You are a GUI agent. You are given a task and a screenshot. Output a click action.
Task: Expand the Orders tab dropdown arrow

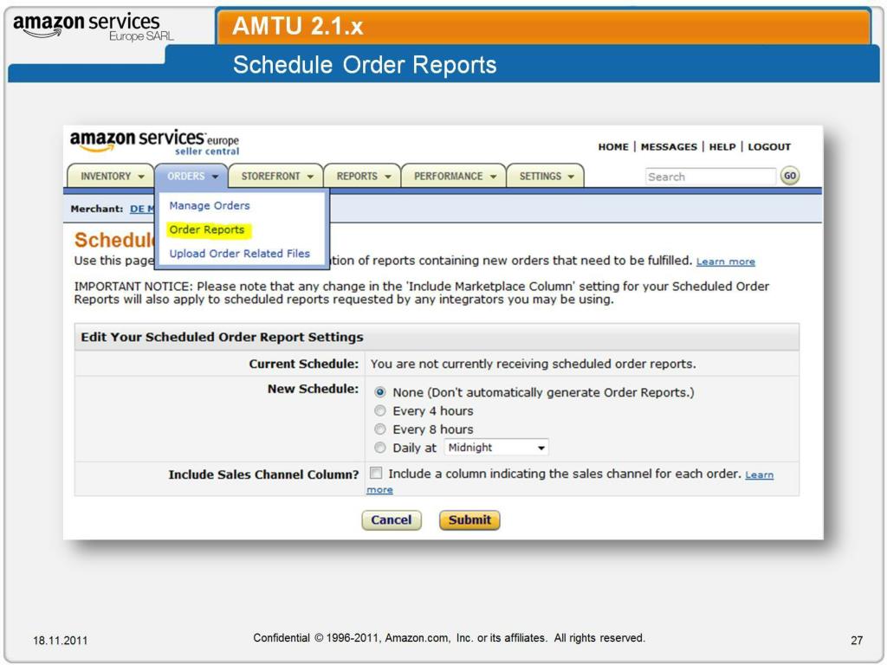(215, 177)
